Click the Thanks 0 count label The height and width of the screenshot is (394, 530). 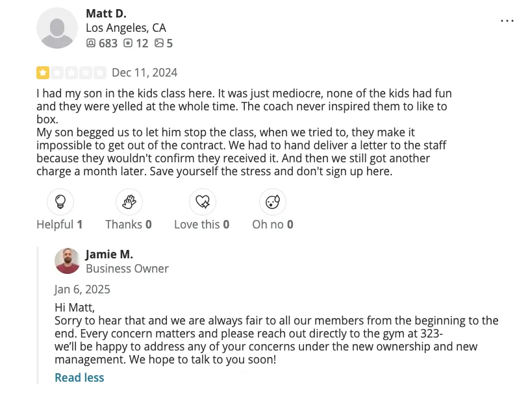pyautogui.click(x=129, y=225)
